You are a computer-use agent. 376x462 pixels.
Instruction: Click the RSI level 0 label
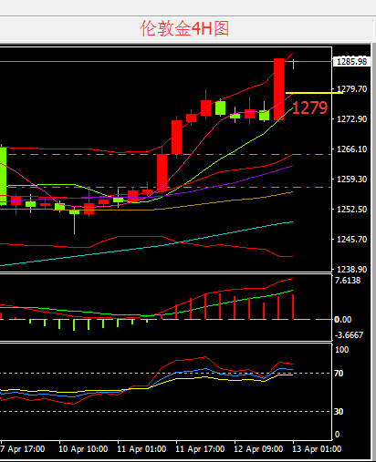[337, 435]
